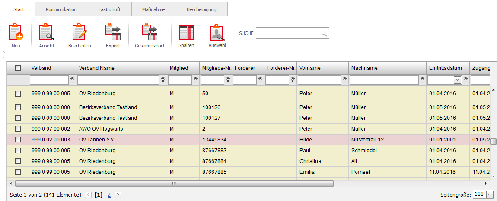This screenshot has width=497, height=201.
Task: Sort by Nachname column header
Action: pos(387,68)
